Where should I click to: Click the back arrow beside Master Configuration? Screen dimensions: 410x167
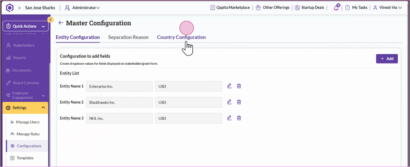click(61, 23)
